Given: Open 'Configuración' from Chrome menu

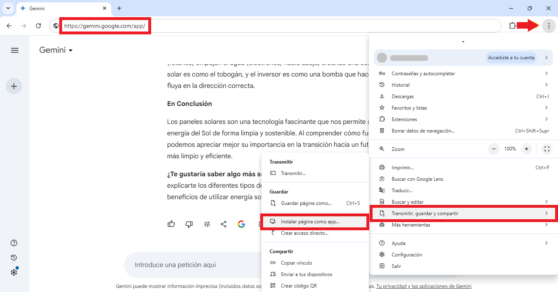Looking at the screenshot, I should point(463,255).
